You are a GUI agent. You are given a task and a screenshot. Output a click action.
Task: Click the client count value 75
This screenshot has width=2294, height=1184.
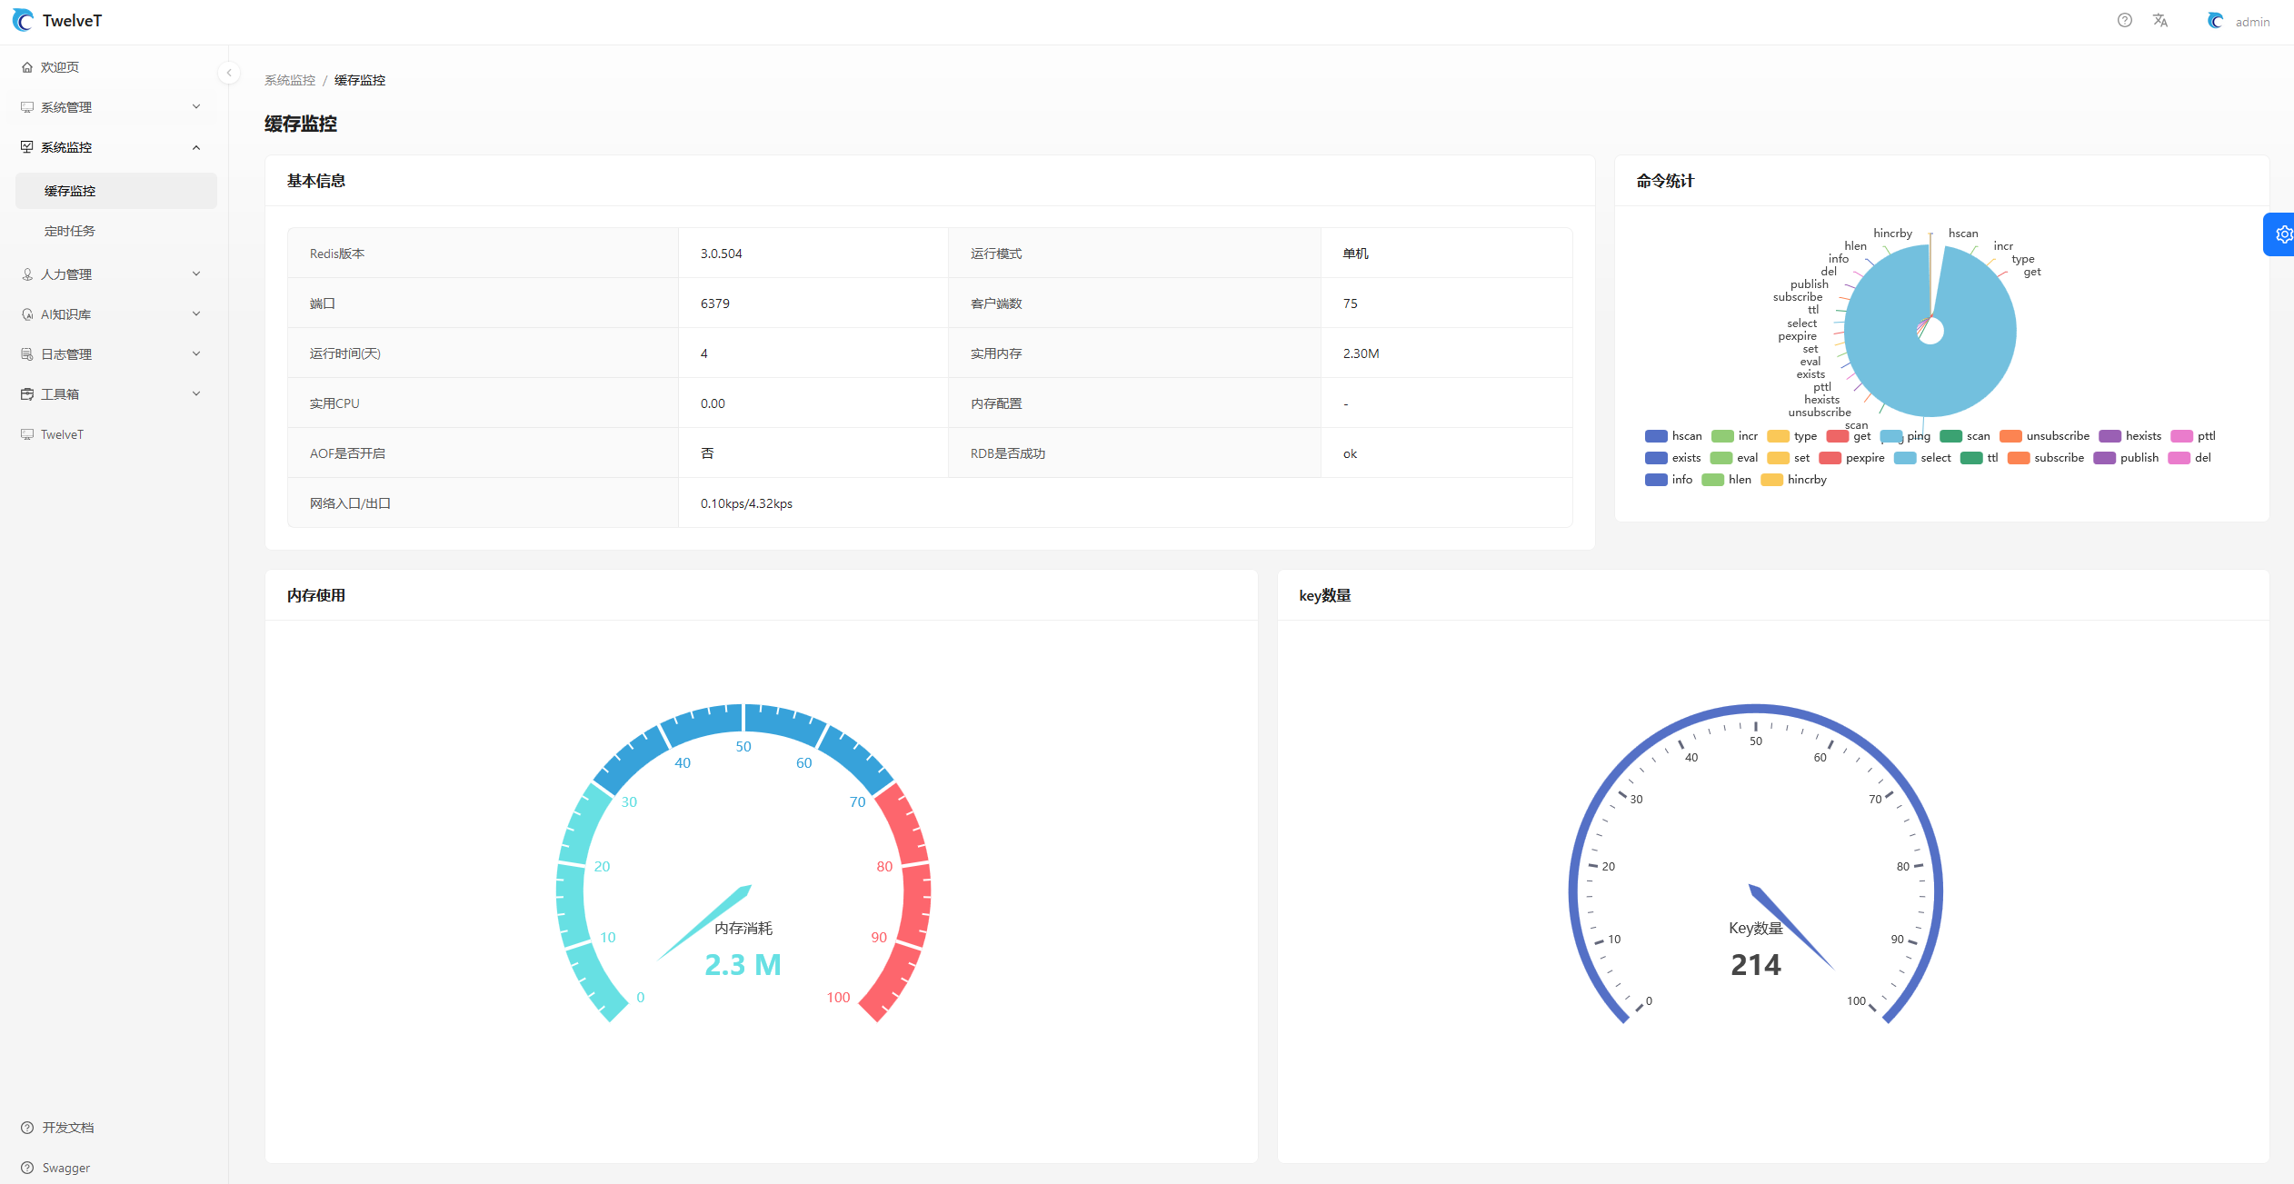click(x=1350, y=303)
